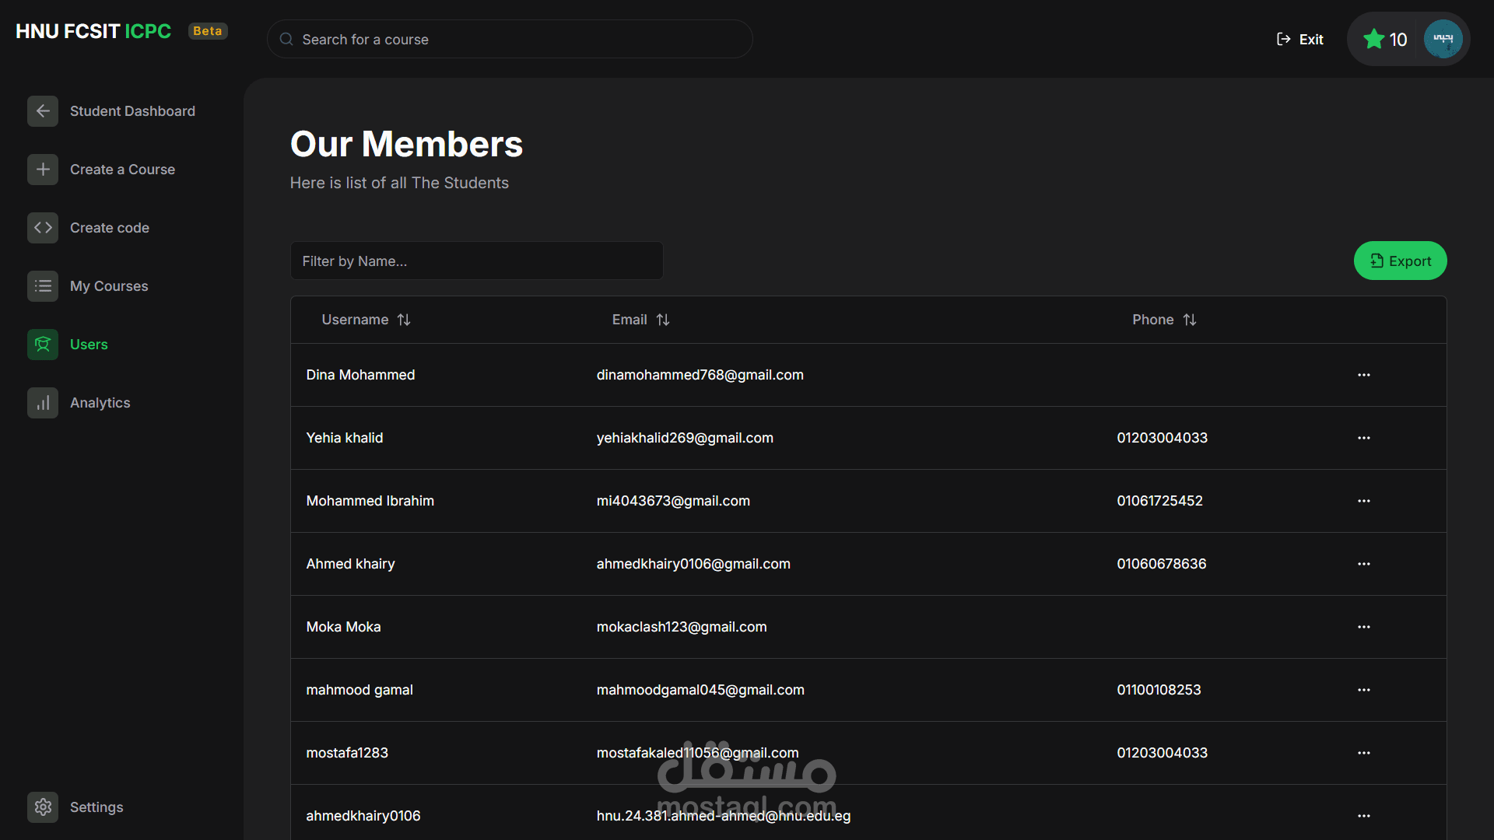
Task: Open row options for mahmood gamal
Action: point(1363,690)
